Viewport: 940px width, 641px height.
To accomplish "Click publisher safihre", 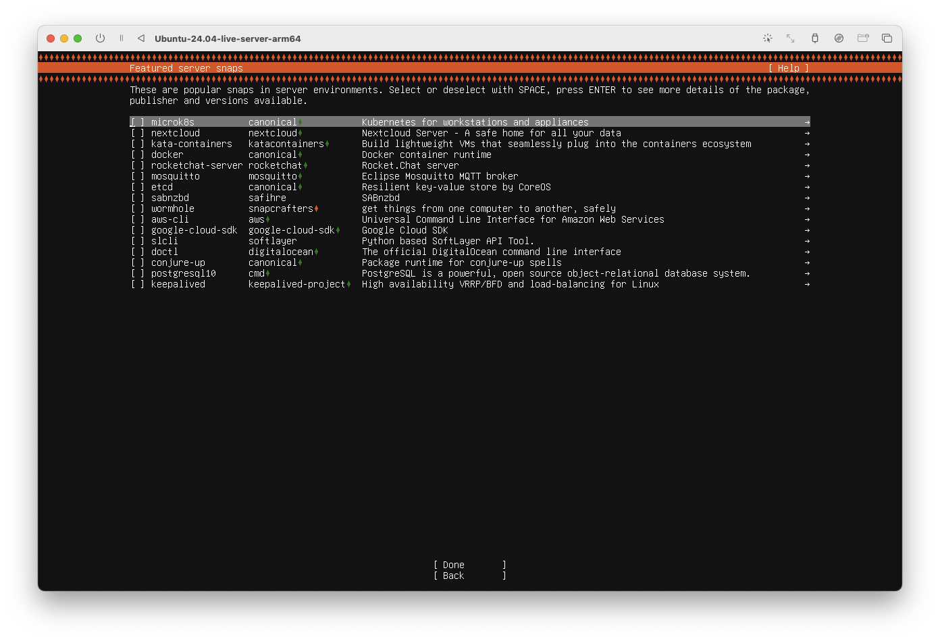I will point(267,198).
